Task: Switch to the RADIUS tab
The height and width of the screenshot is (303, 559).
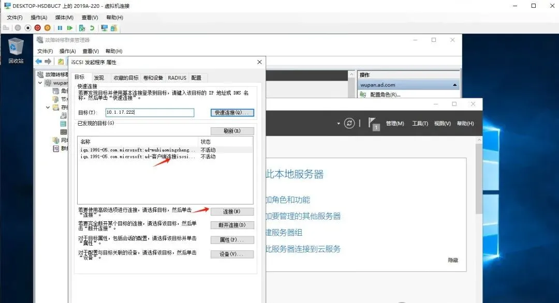Action: (176, 77)
